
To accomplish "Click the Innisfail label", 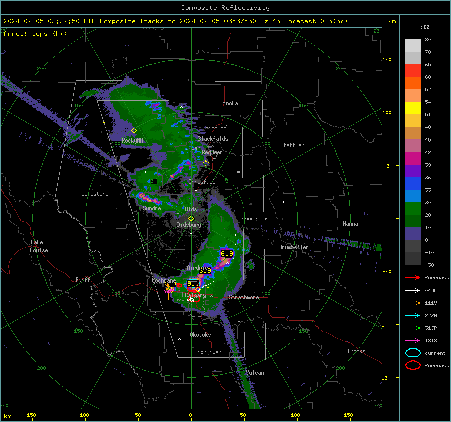I will pyautogui.click(x=202, y=182).
